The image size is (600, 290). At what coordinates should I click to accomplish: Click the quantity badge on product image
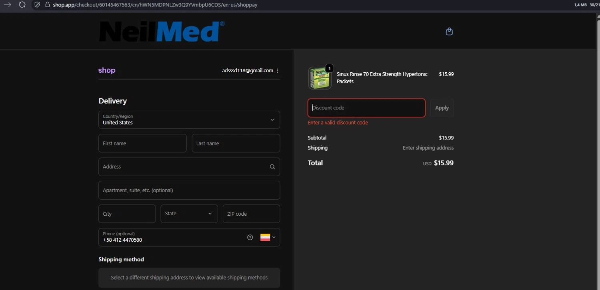pos(329,68)
